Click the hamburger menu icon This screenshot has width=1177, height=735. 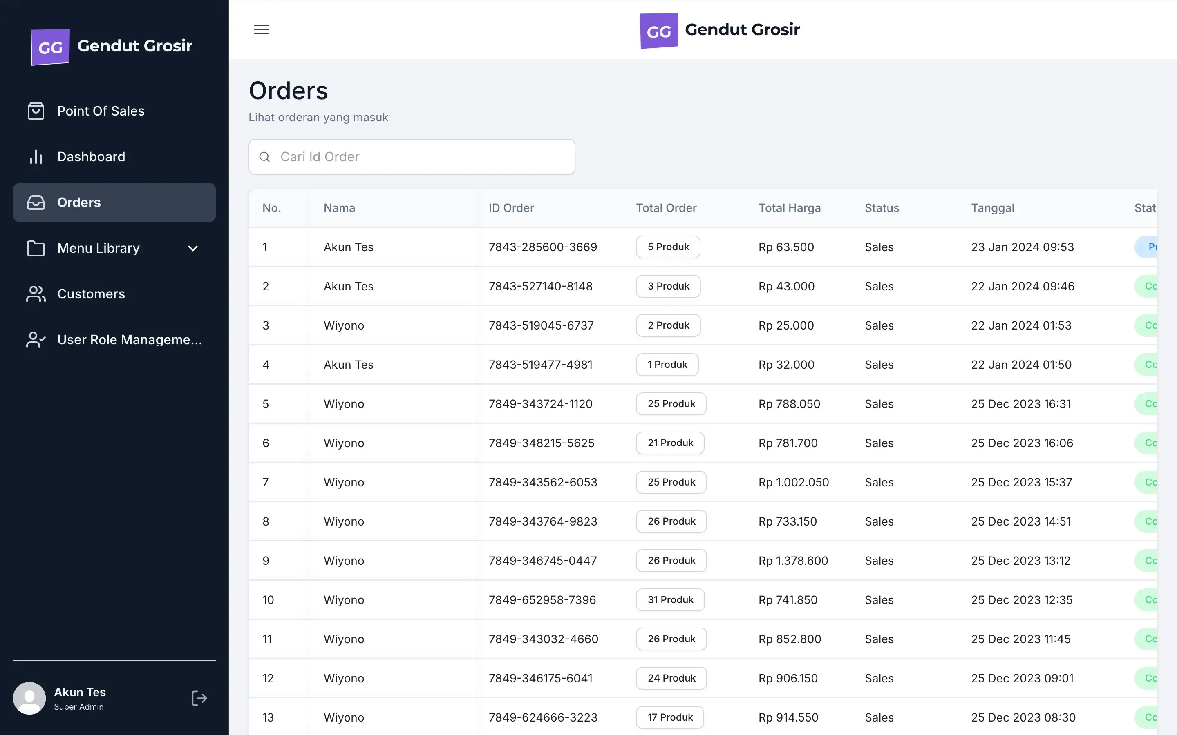click(x=261, y=30)
